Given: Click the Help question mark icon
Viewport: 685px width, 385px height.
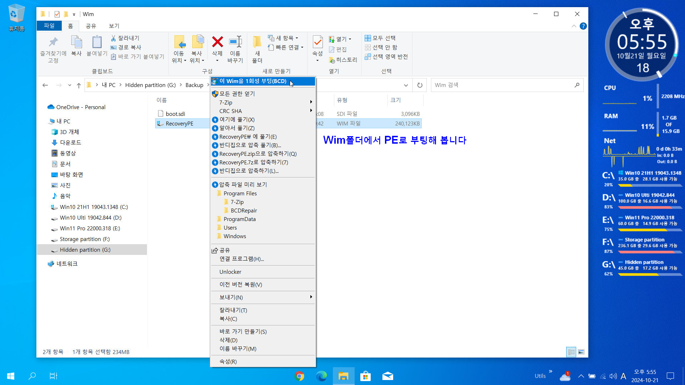Looking at the screenshot, I should [x=583, y=26].
